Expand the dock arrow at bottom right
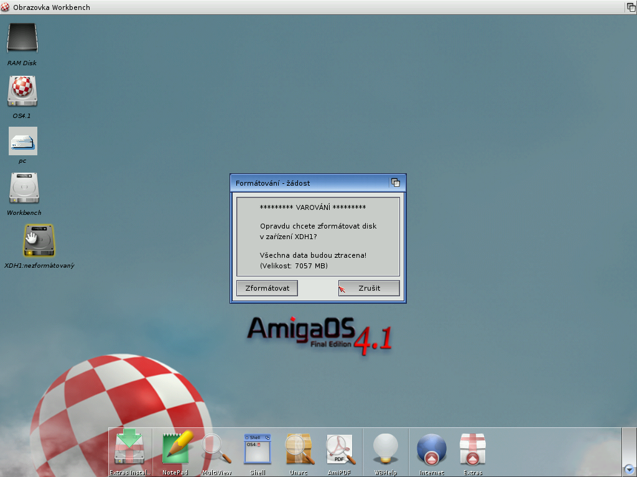The image size is (637, 477). point(629,469)
